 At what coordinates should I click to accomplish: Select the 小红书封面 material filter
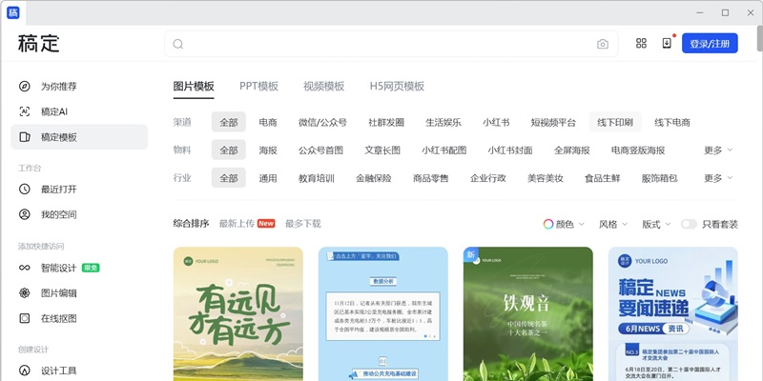click(x=510, y=150)
